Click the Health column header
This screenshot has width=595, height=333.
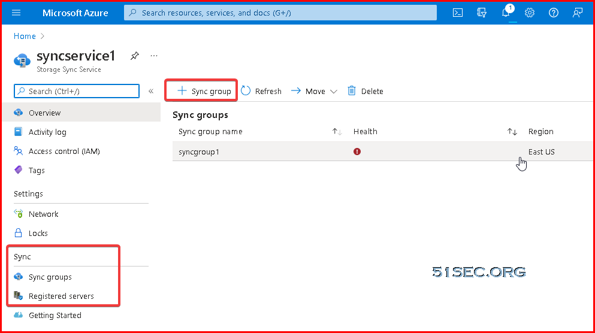coord(365,132)
